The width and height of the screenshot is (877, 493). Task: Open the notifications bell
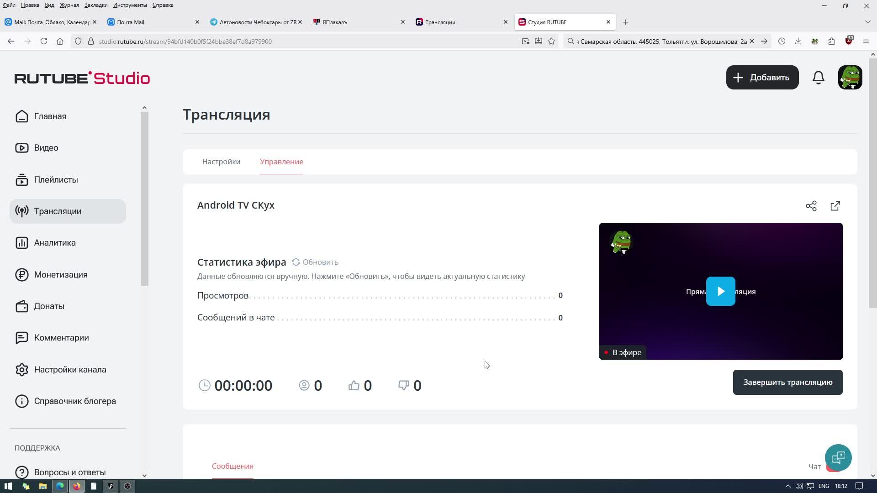pyautogui.click(x=818, y=78)
